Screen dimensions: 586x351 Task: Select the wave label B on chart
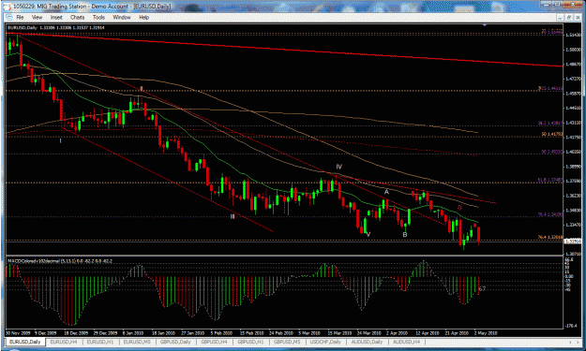point(405,235)
